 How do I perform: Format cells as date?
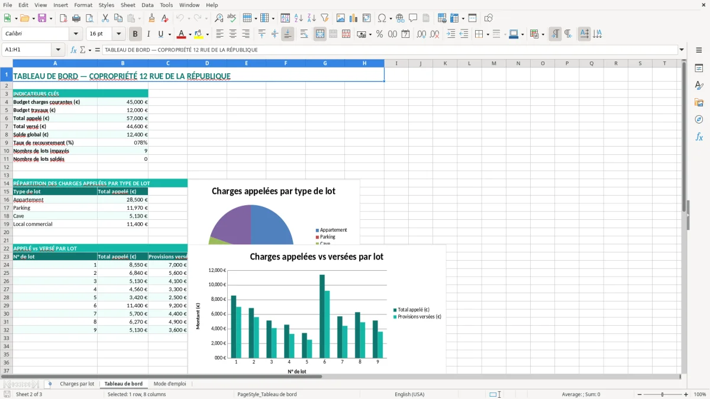point(405,34)
